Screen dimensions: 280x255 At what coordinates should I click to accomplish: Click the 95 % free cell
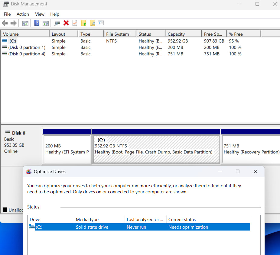pyautogui.click(x=234, y=41)
